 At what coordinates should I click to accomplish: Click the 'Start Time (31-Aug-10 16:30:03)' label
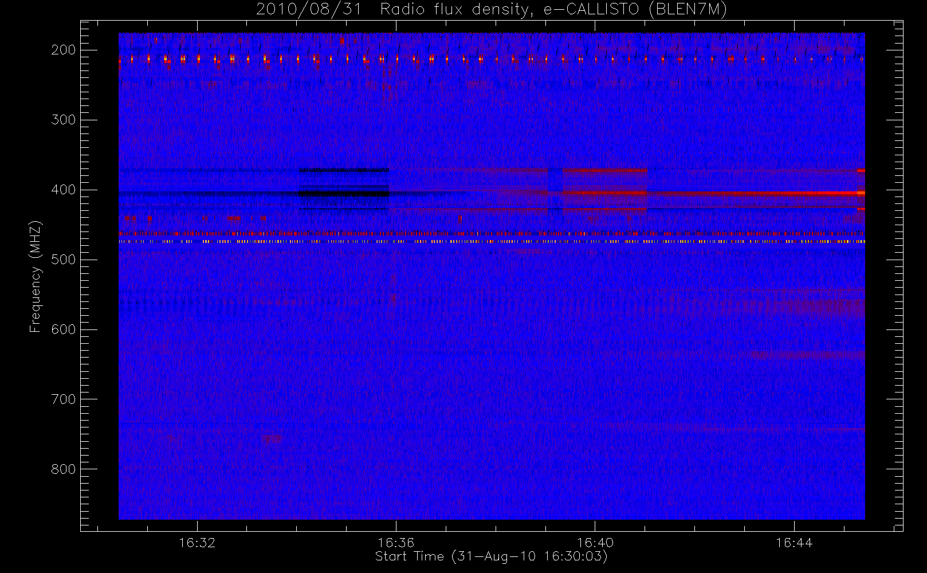coord(491,556)
